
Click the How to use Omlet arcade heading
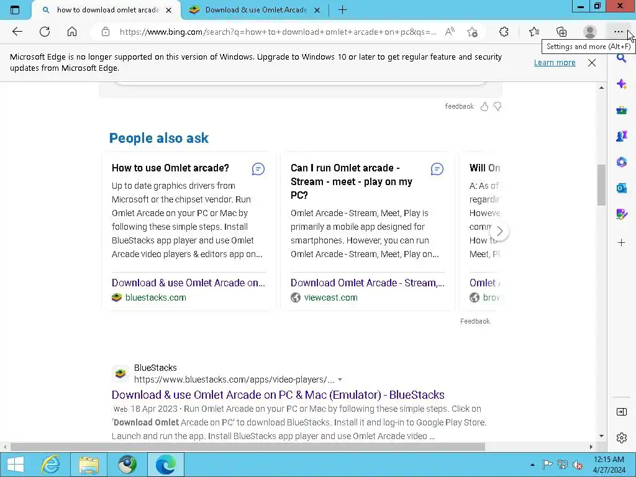[x=170, y=168]
